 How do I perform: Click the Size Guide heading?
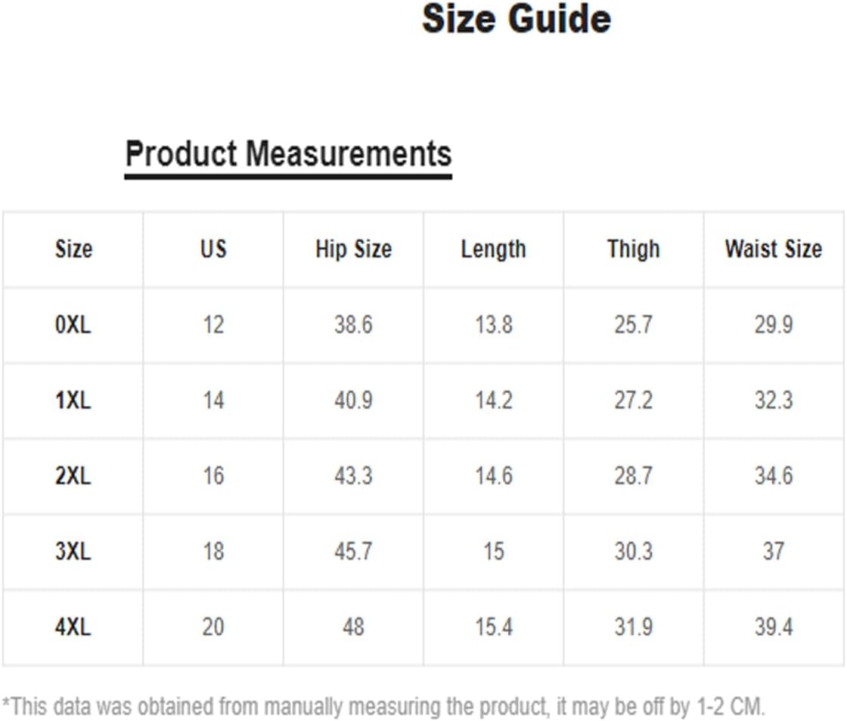click(517, 19)
